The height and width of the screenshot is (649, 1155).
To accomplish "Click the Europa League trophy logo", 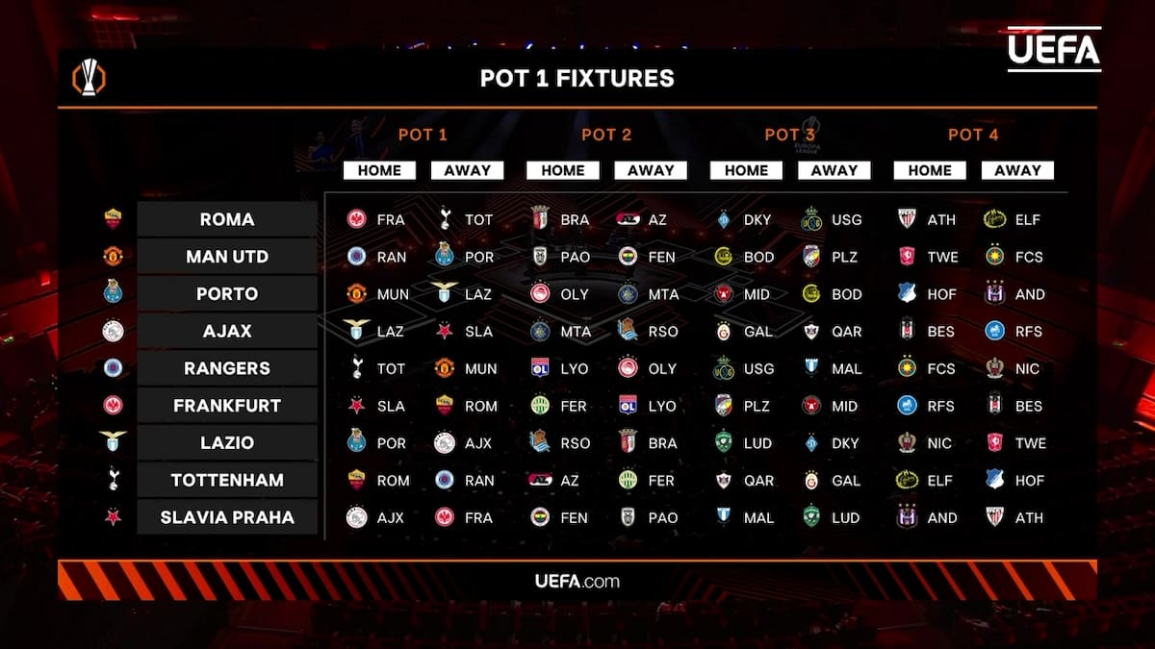I will [x=89, y=77].
